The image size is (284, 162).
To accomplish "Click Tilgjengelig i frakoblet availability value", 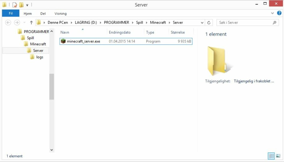I will point(254,81).
